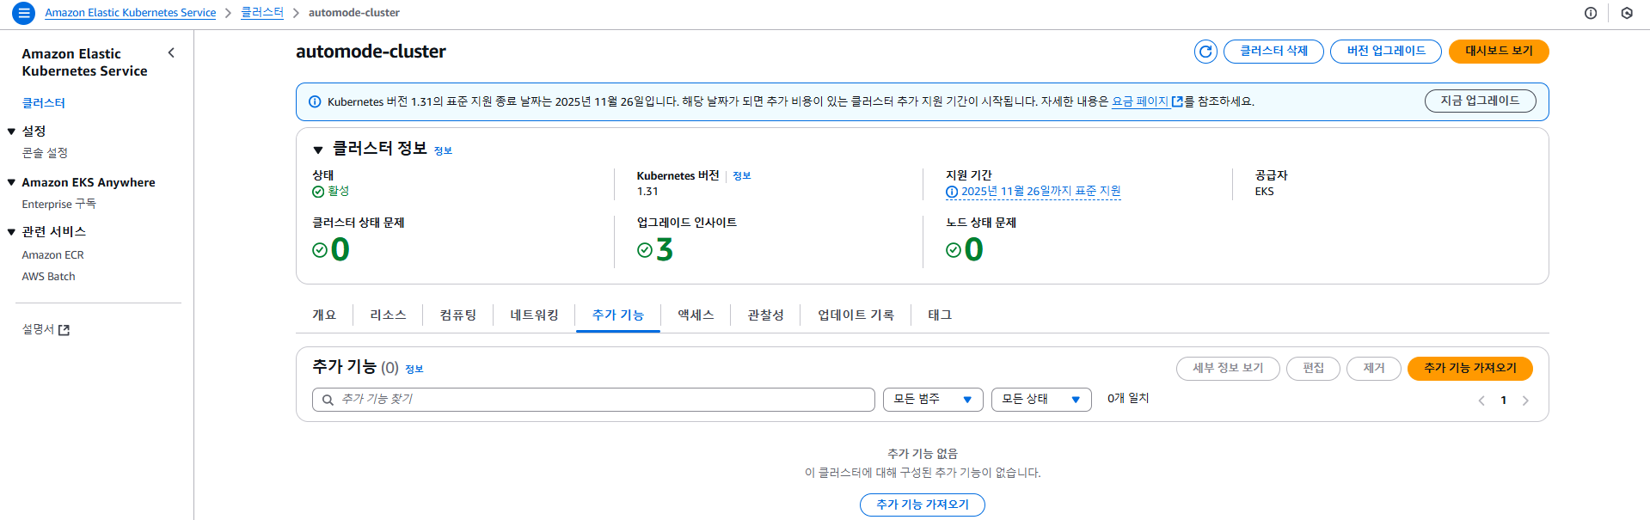Screen dimensions: 1650x520
Task: Open 콘솔 설정 in the sidebar
Action: click(45, 153)
